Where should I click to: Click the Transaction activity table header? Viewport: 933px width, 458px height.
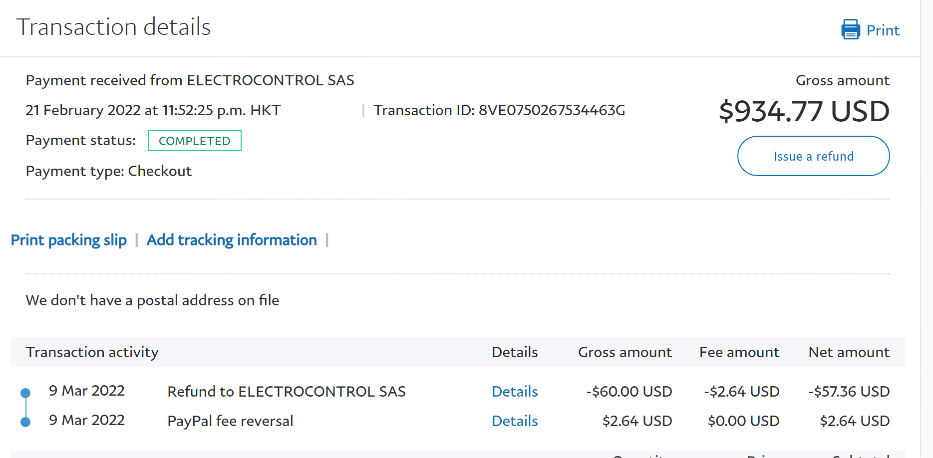click(92, 352)
